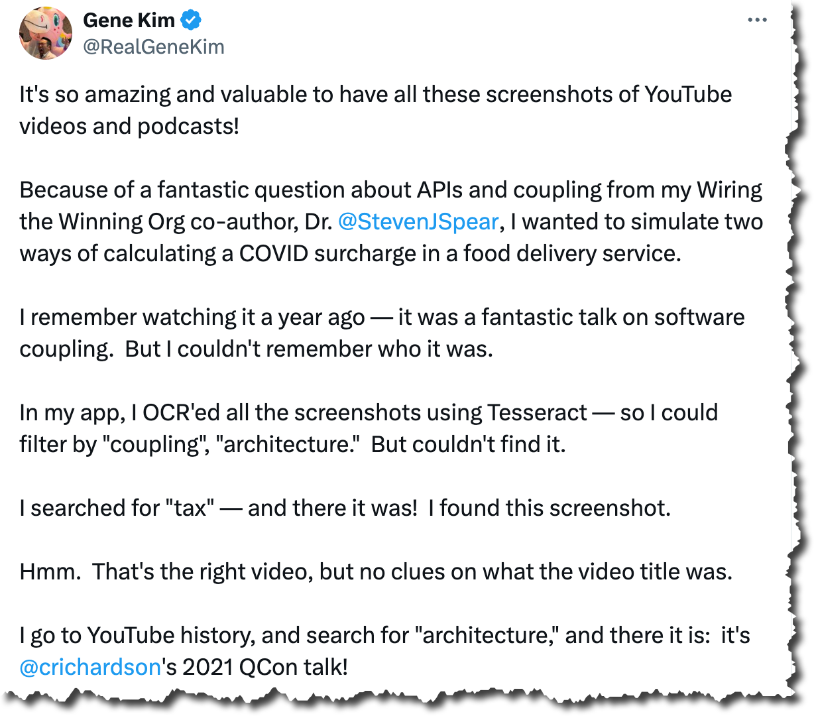Click the paragraph mentioning OCR with Tesseract

coord(369,428)
